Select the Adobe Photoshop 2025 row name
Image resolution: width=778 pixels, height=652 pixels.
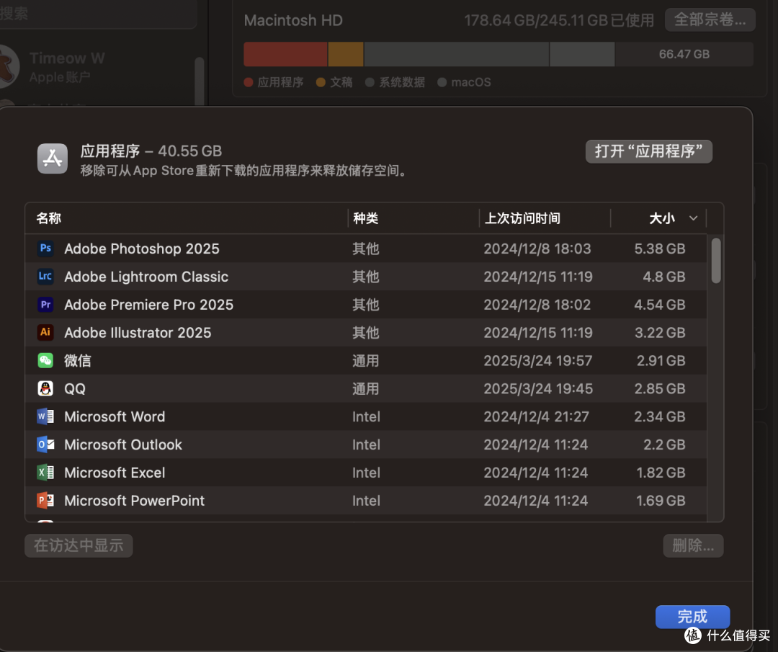(142, 249)
